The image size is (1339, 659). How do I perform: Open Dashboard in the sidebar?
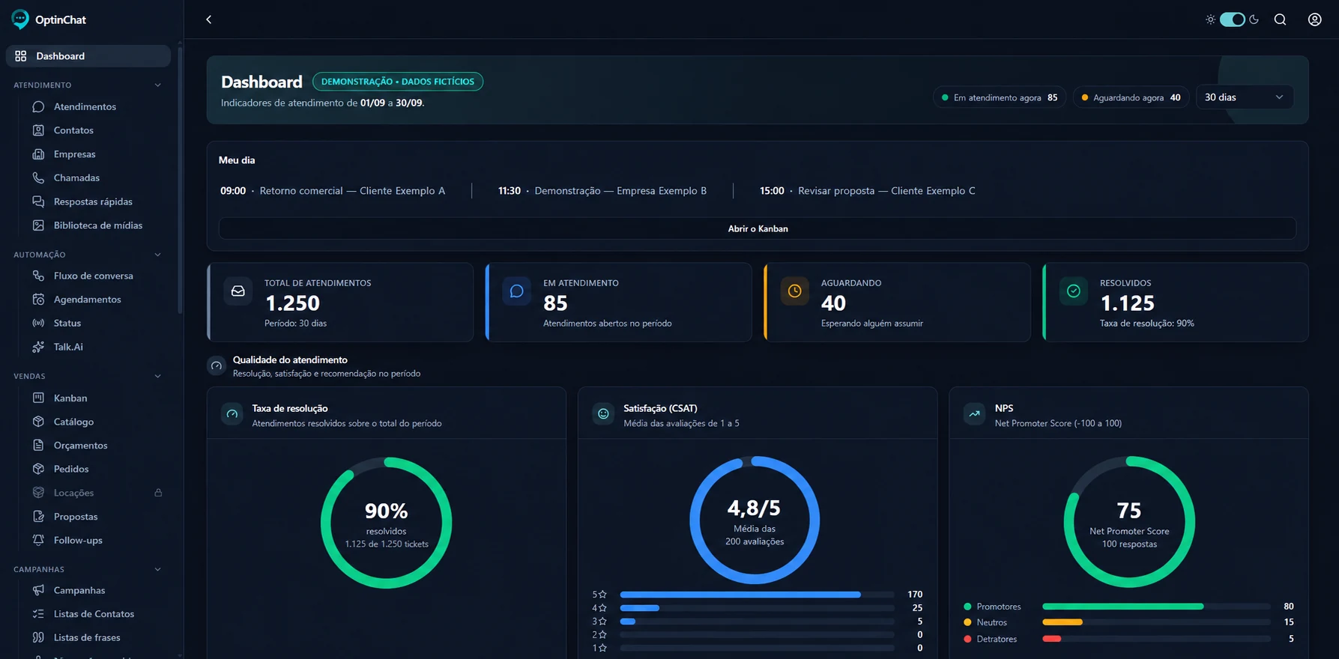pos(88,56)
